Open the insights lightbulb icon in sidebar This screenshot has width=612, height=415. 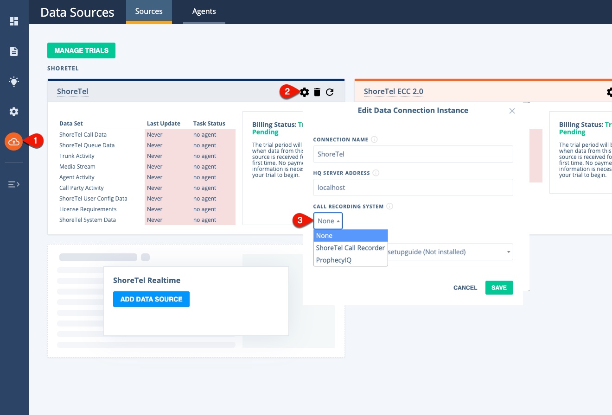(x=14, y=82)
